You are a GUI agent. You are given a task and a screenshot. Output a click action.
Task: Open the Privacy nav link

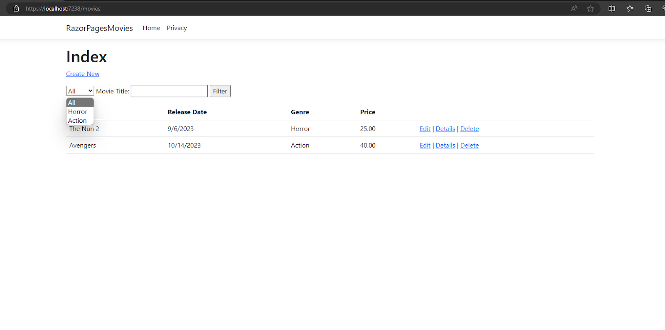[x=177, y=28]
